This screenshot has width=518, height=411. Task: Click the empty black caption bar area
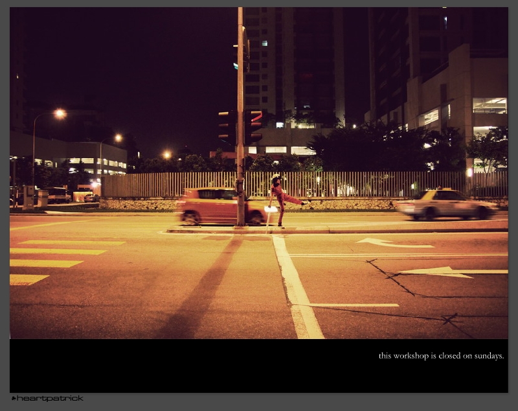tap(194, 366)
